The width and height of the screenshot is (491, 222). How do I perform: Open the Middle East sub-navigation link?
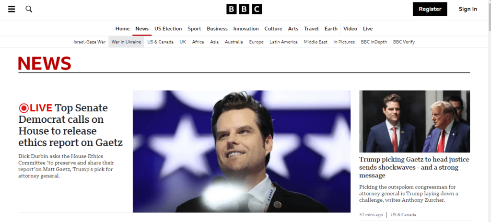point(316,42)
